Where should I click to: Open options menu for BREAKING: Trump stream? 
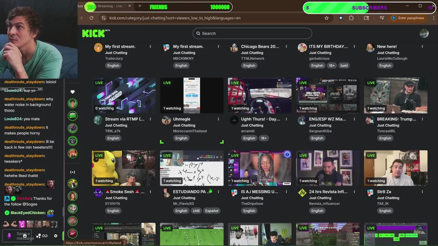(422, 119)
